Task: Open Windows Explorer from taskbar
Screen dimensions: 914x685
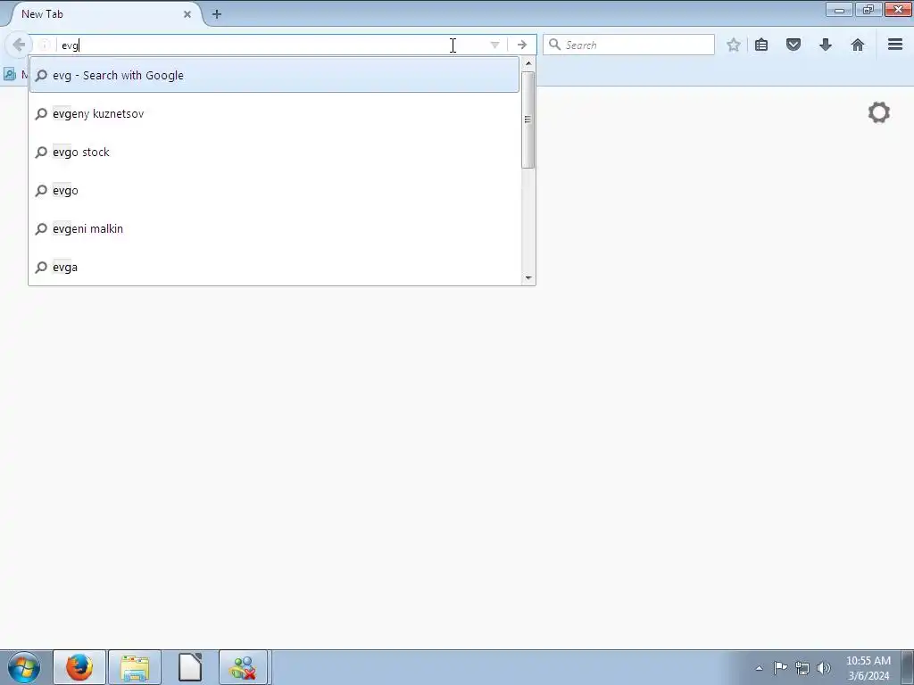Action: pos(135,667)
